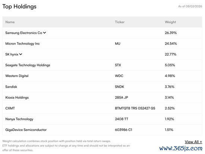Click the BTMTQT8 TRS 052427 GS ticker
Image resolution: width=205 pixels, height=154 pixels.
click(135, 108)
